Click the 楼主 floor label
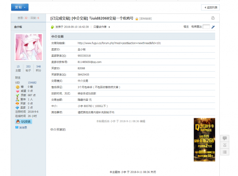 point(186,26)
